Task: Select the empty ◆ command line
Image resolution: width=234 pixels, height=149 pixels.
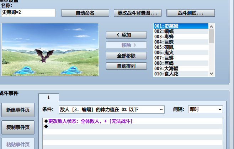Action: [133, 126]
